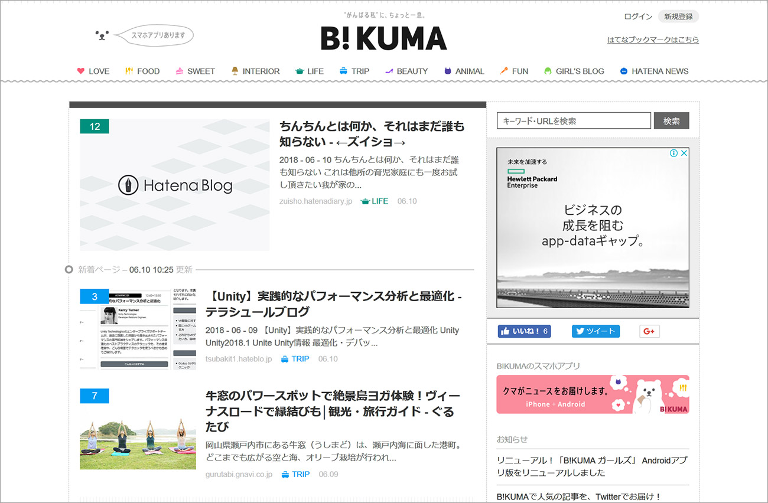Click the ad info icon on the HP advertisement

673,153
